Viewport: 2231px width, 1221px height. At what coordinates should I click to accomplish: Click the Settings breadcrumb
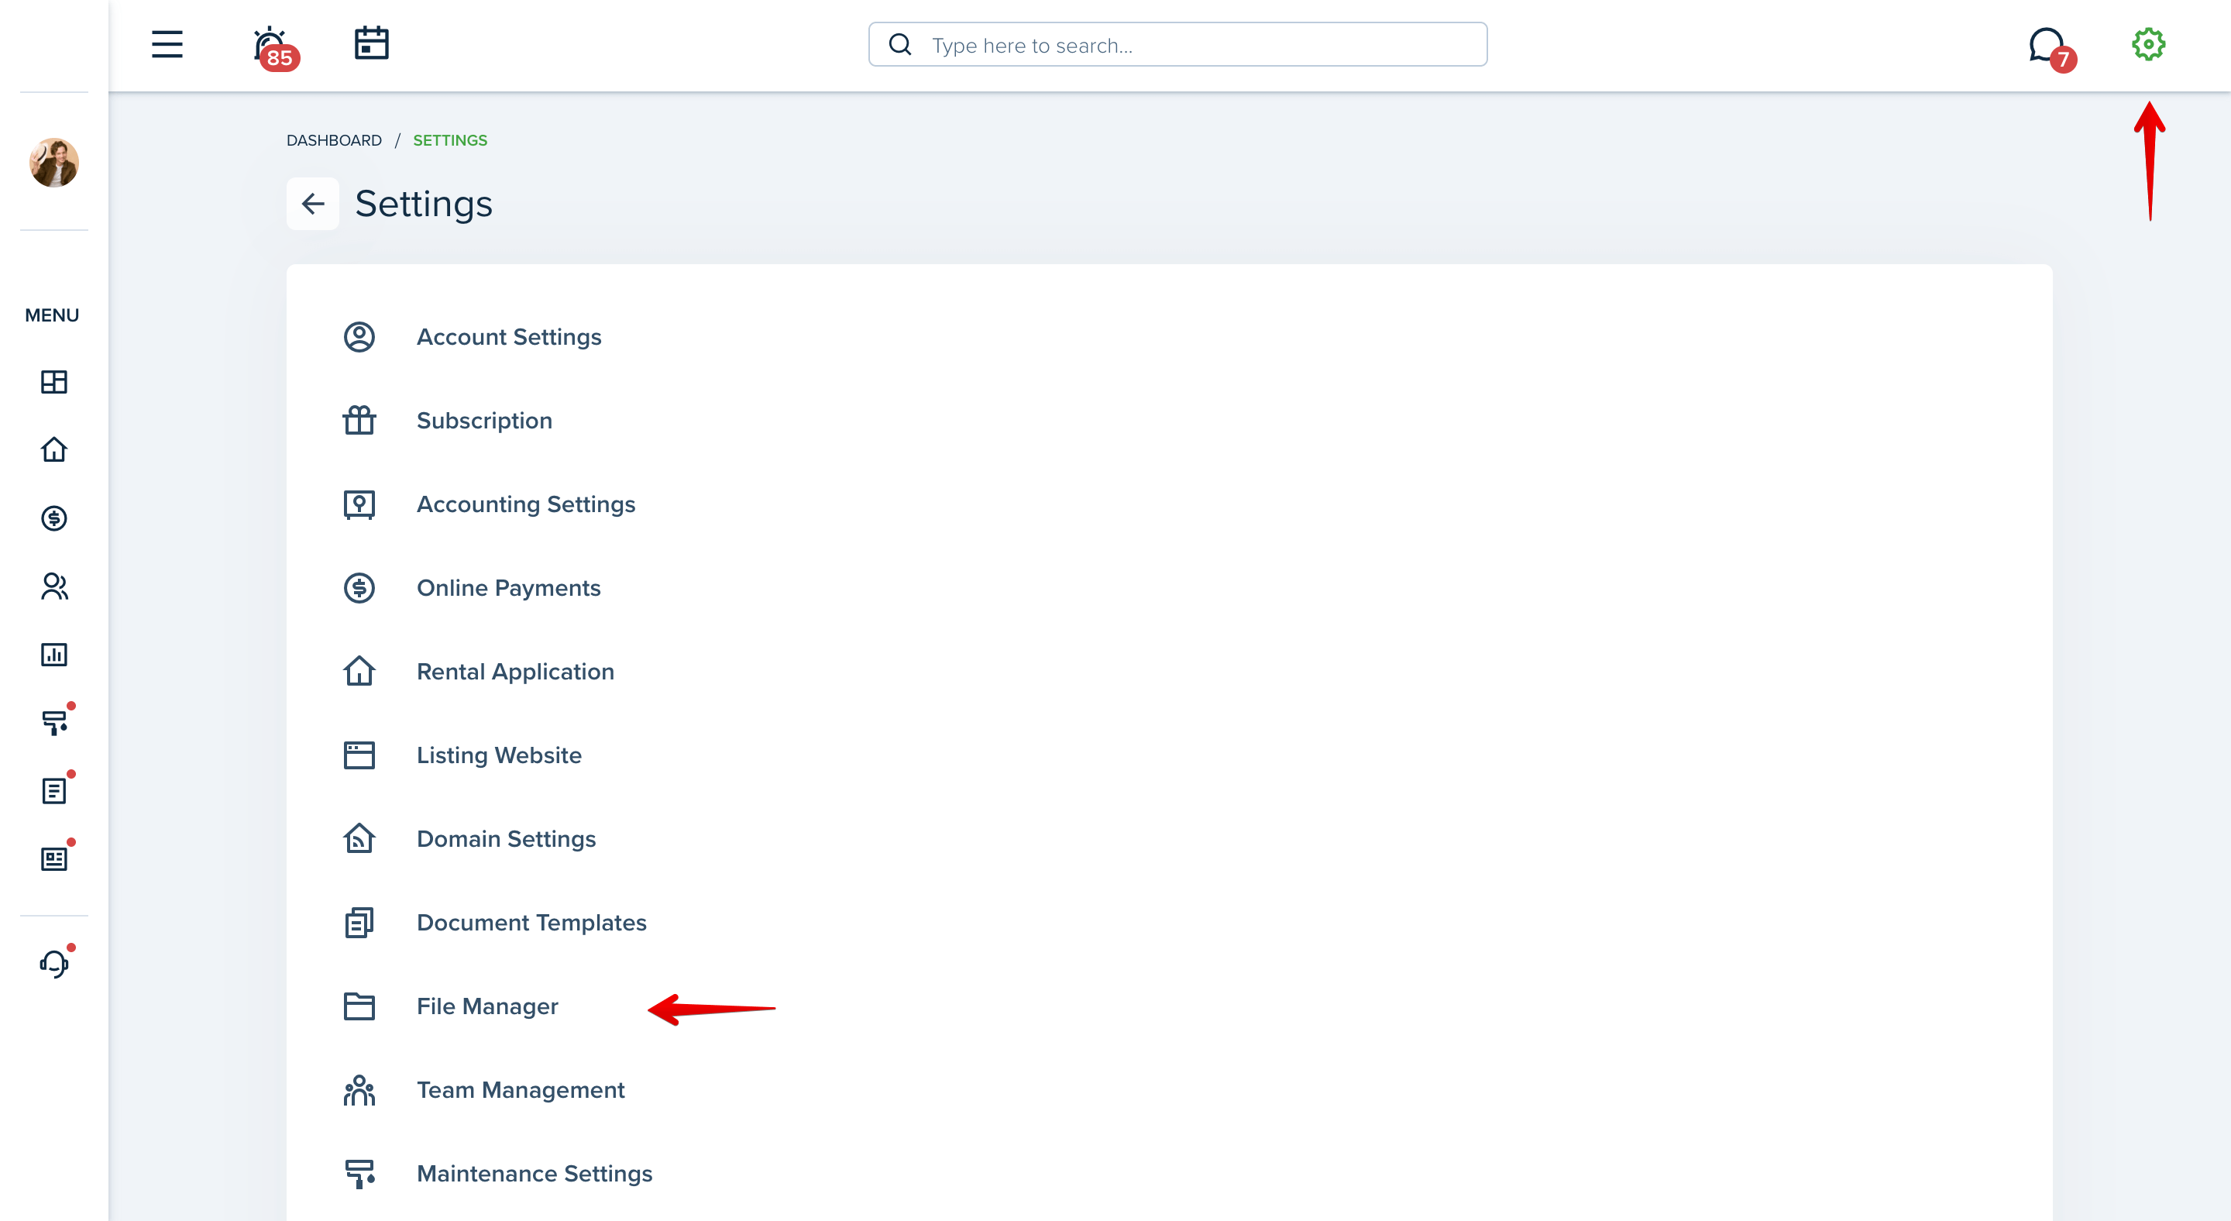click(x=450, y=140)
